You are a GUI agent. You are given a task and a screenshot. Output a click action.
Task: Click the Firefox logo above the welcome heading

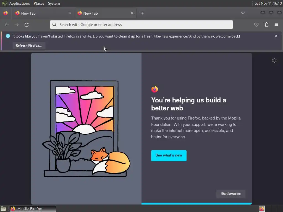pos(155,89)
